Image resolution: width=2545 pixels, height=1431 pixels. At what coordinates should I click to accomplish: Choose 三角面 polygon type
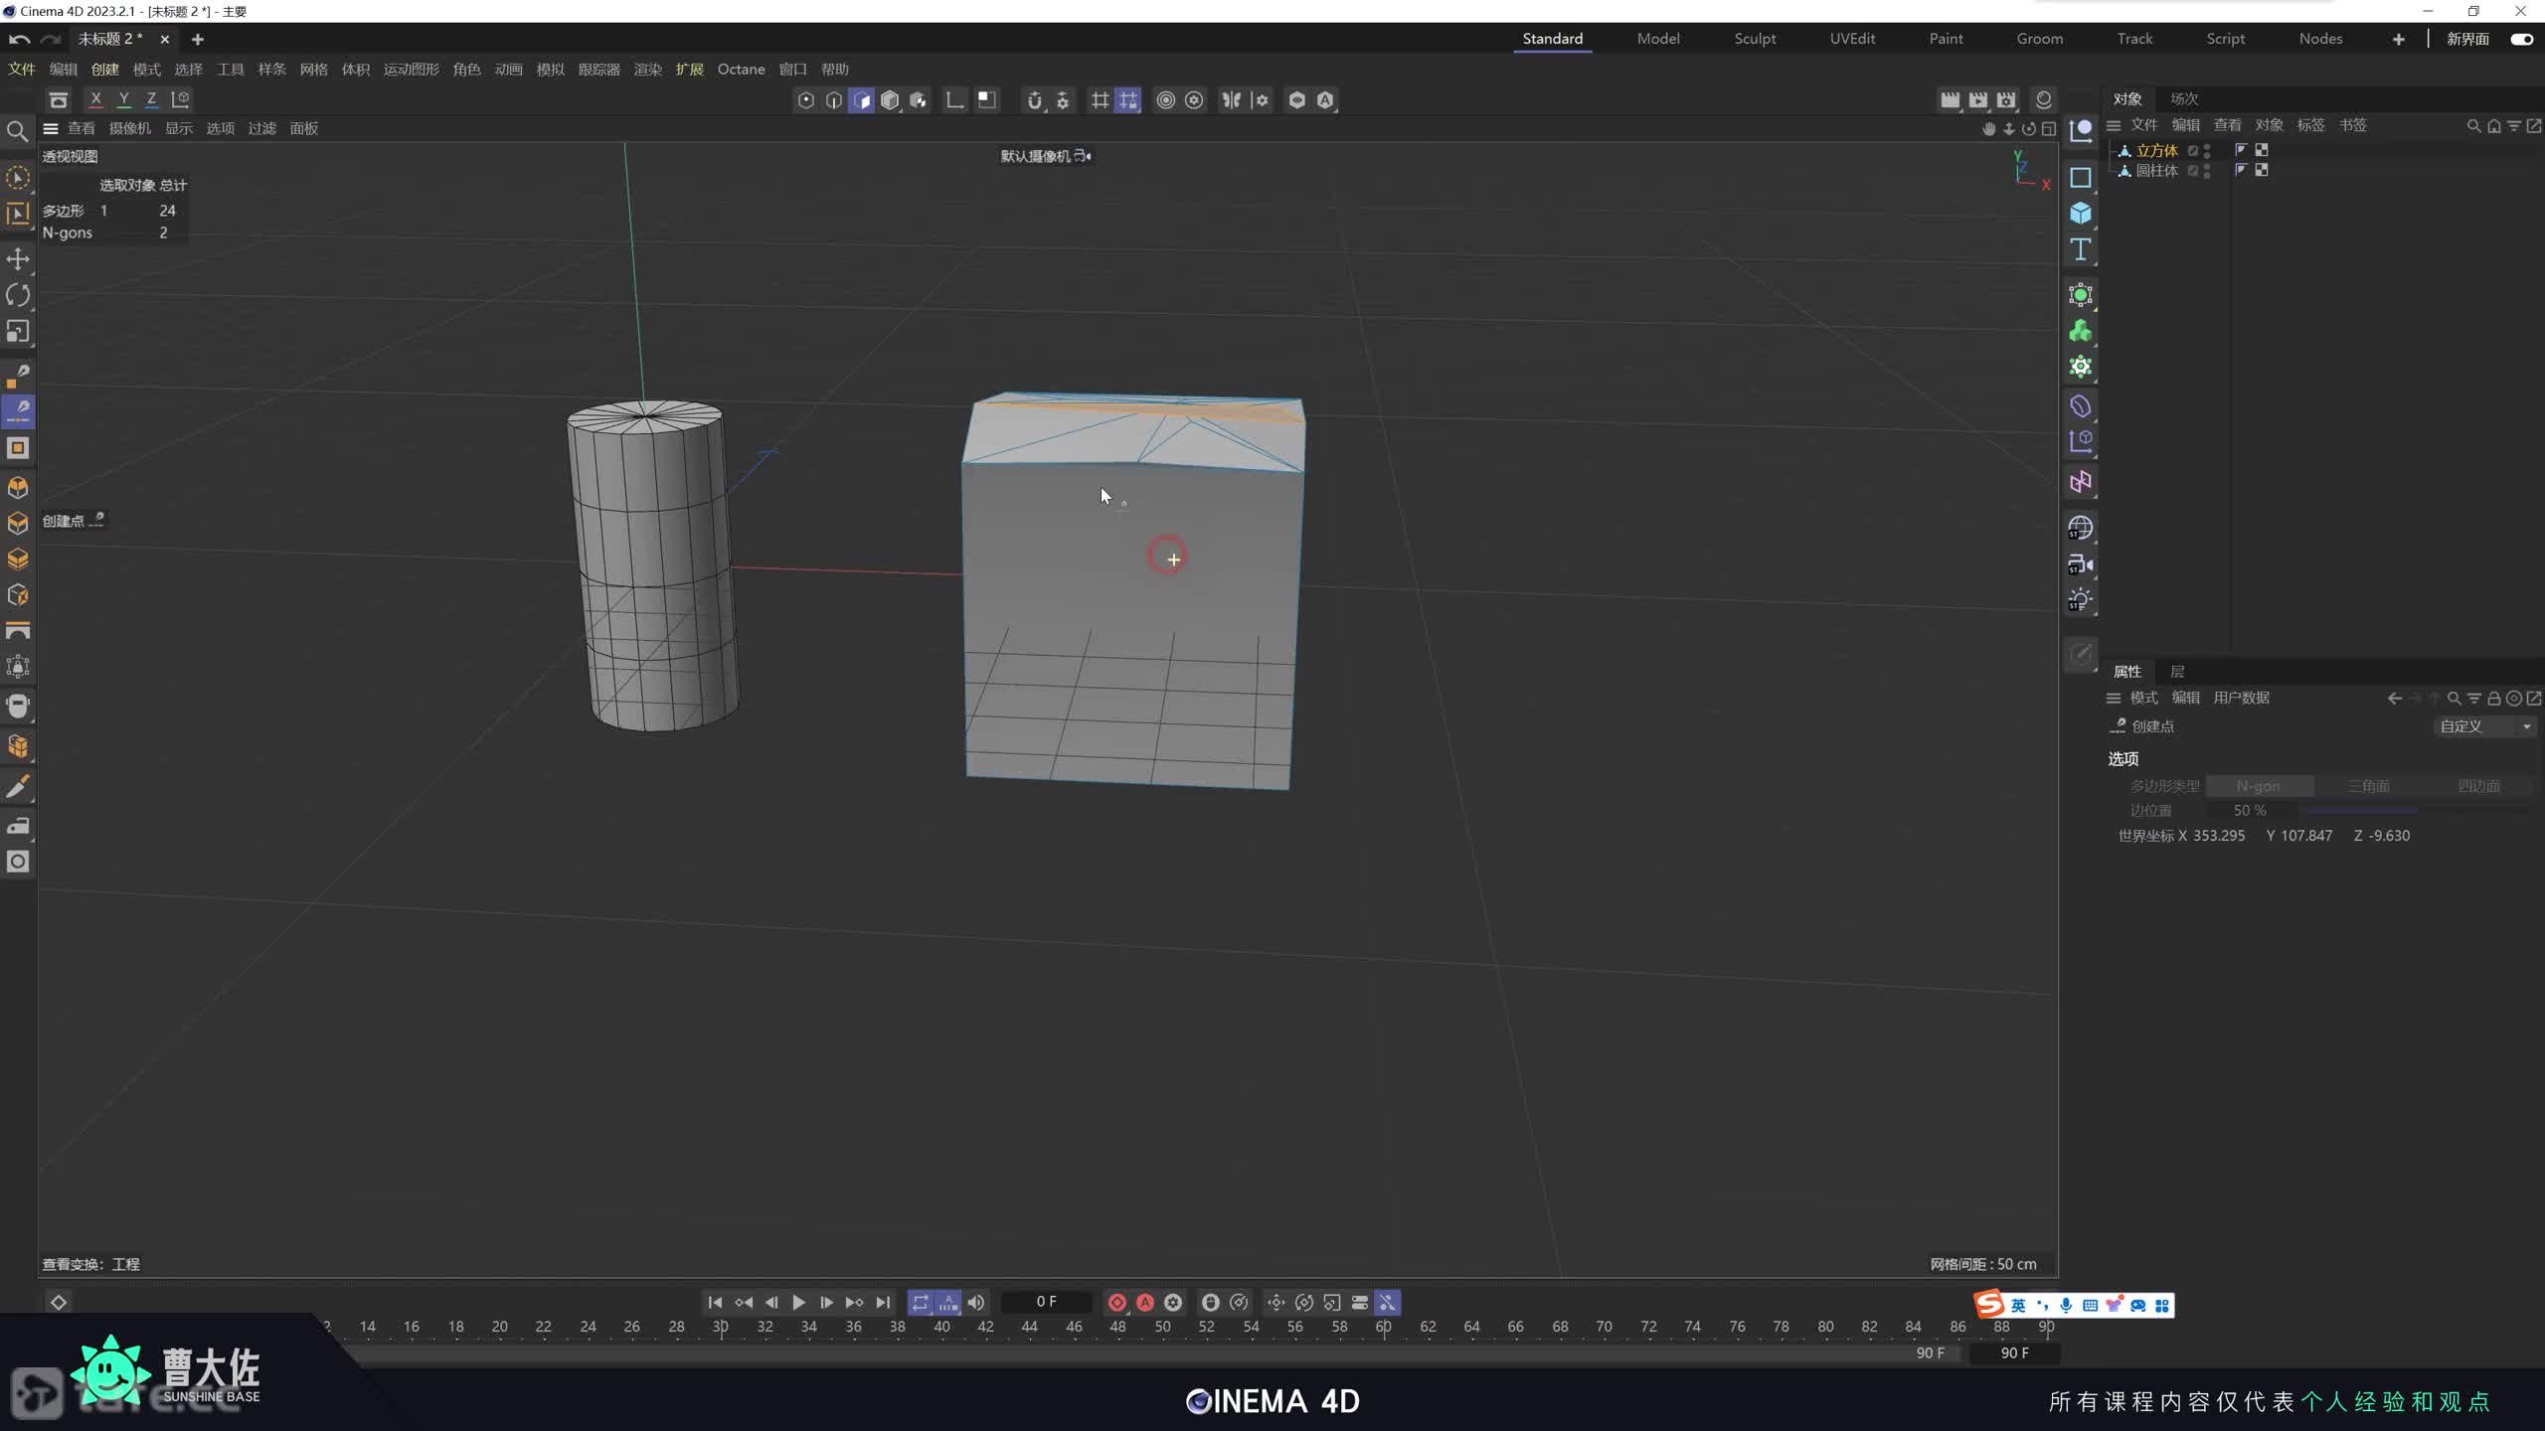point(2368,786)
